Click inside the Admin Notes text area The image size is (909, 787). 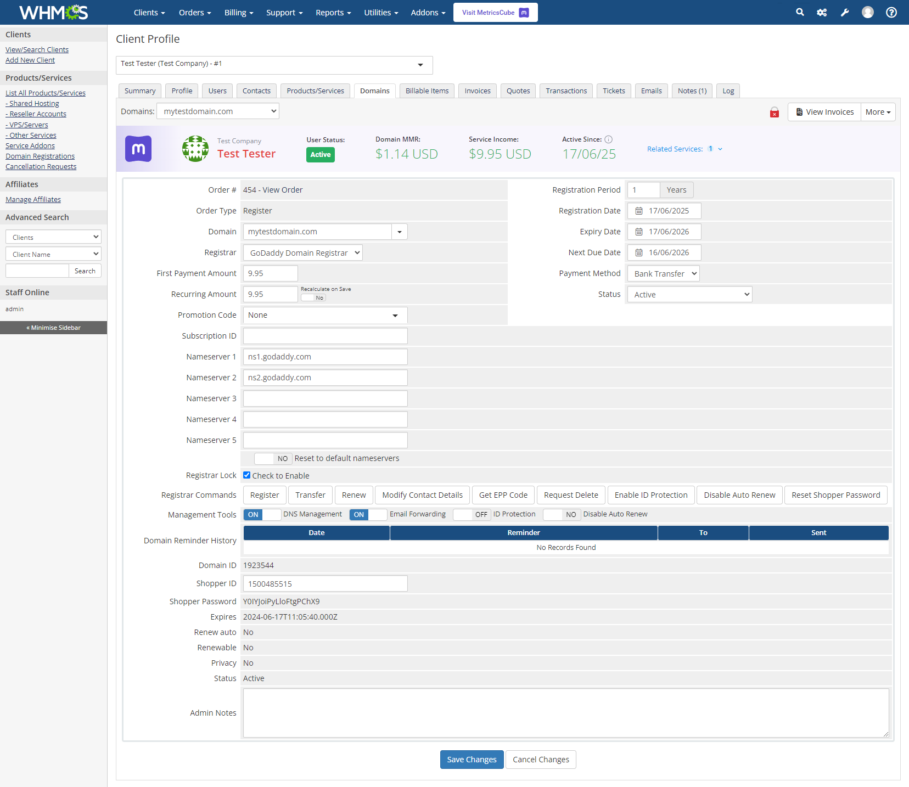[x=565, y=712]
